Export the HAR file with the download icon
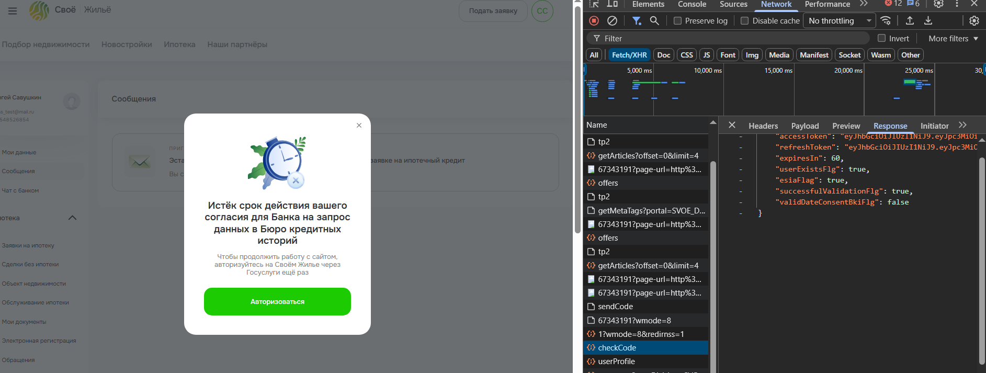This screenshot has width=986, height=373. pyautogui.click(x=928, y=21)
